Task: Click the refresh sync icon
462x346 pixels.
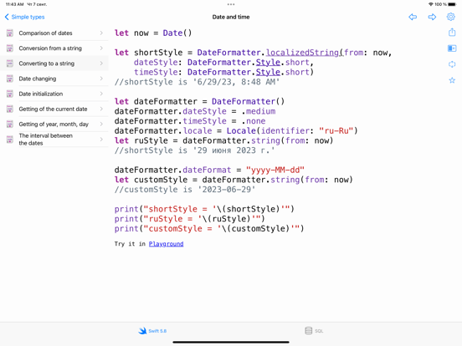Action: [x=452, y=64]
